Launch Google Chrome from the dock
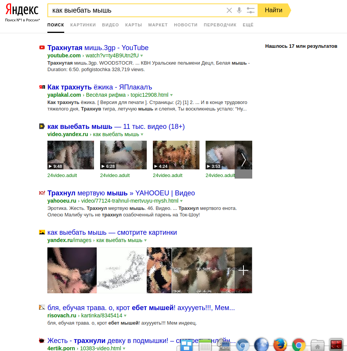Screen dimensions: 347x351 click(299, 345)
